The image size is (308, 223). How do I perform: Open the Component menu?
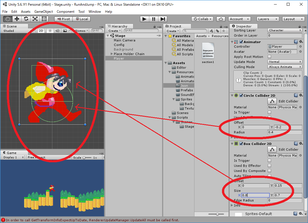pos(65,12)
